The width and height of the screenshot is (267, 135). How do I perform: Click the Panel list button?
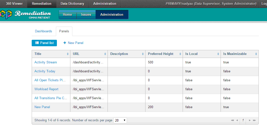(x=44, y=43)
